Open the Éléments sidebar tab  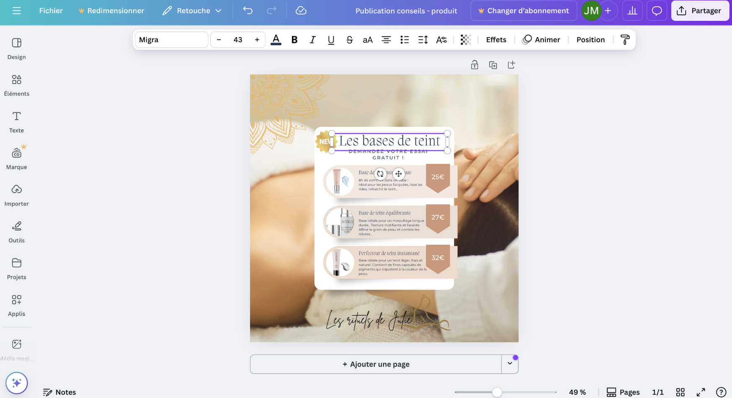16,86
